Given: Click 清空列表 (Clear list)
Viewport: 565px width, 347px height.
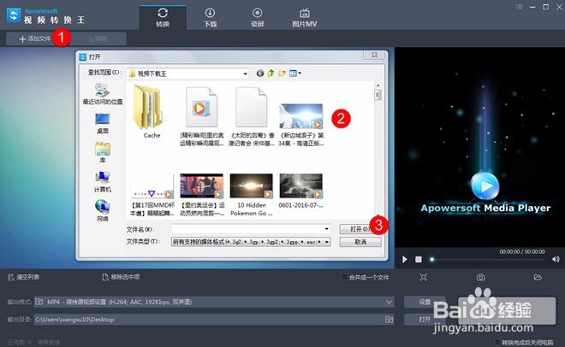Looking at the screenshot, I should coord(24,277).
